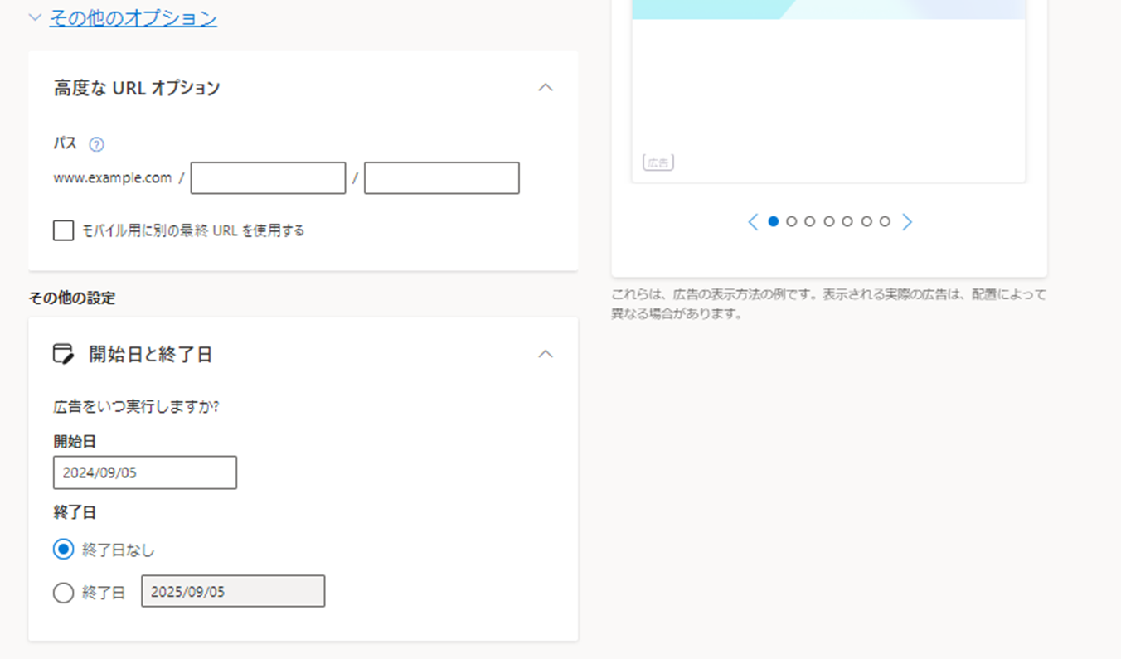Screen dimensions: 1121x659
Task: Click the help icon next to パス
Action: coord(96,145)
